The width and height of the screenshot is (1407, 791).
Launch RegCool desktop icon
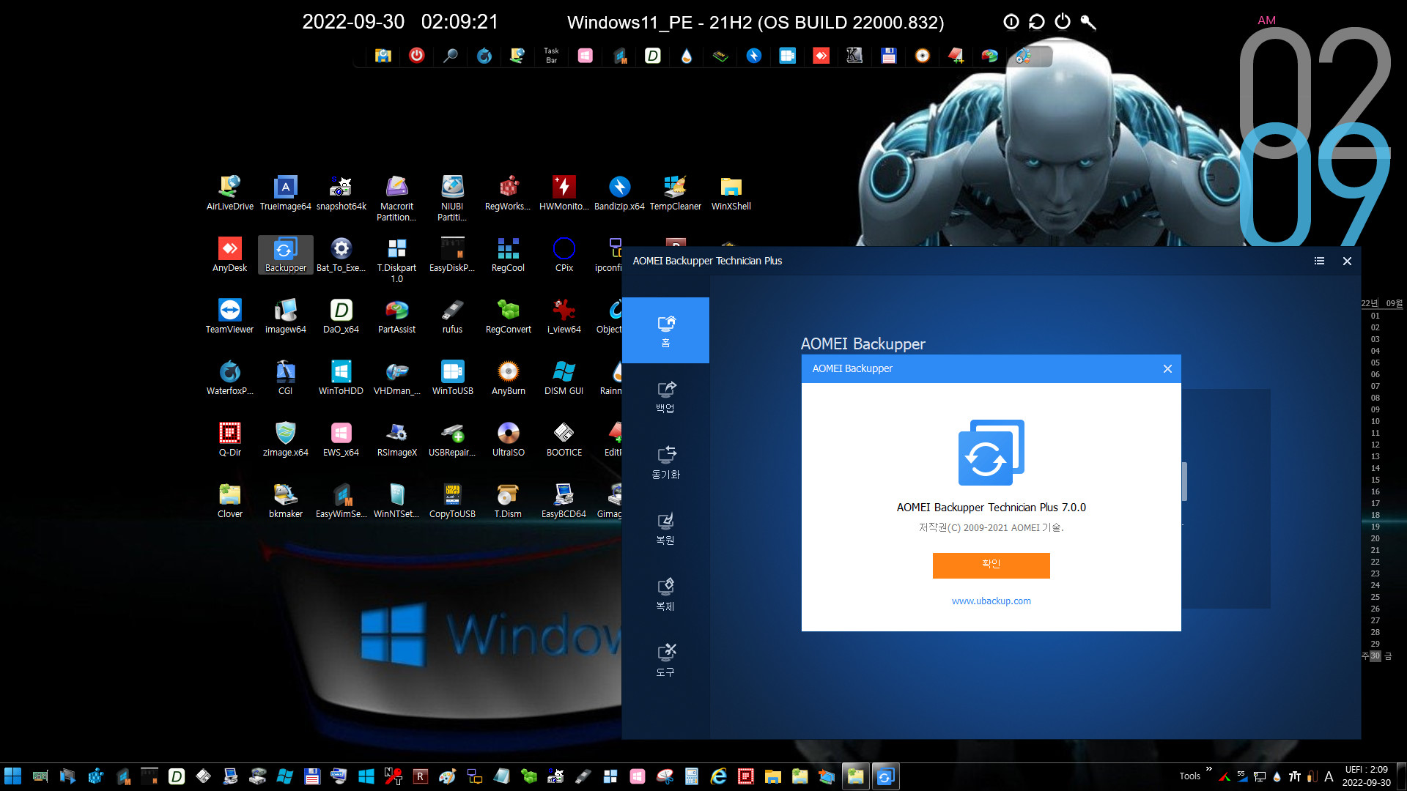[x=508, y=255]
